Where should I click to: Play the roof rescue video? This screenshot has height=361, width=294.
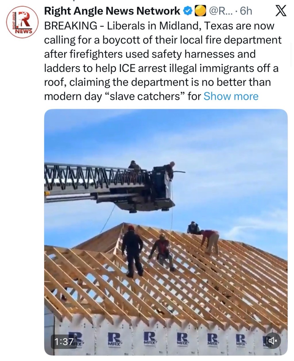166,232
